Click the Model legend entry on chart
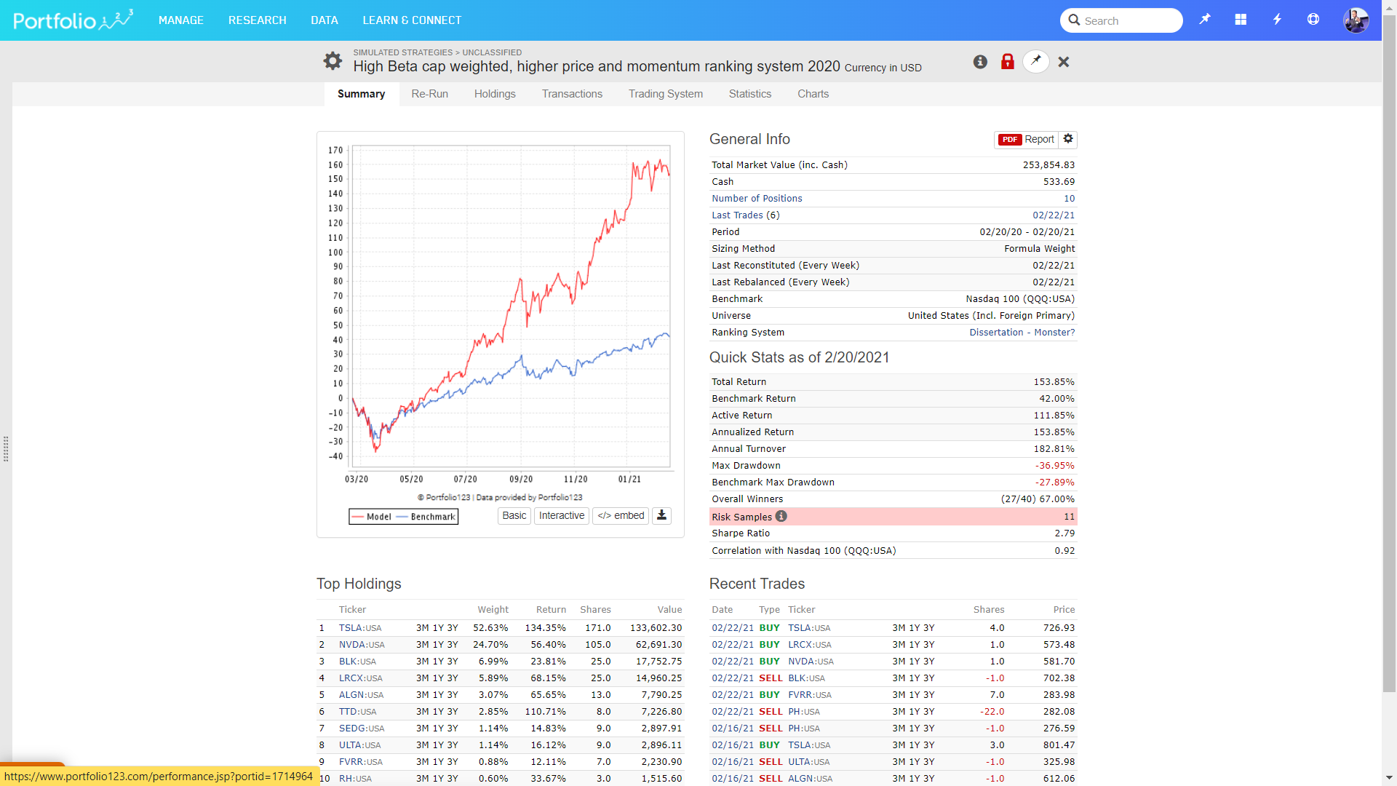The width and height of the screenshot is (1397, 786). [x=372, y=516]
